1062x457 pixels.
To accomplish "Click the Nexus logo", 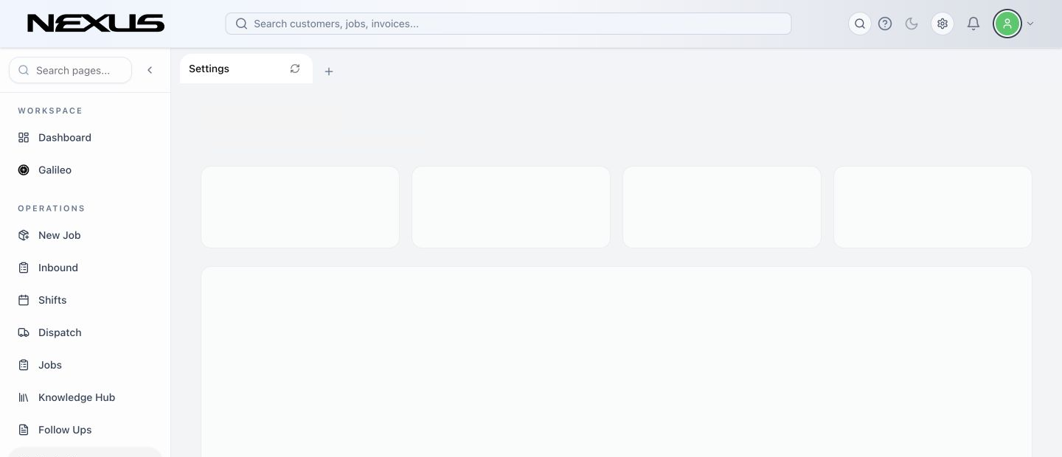I will 96,24.
